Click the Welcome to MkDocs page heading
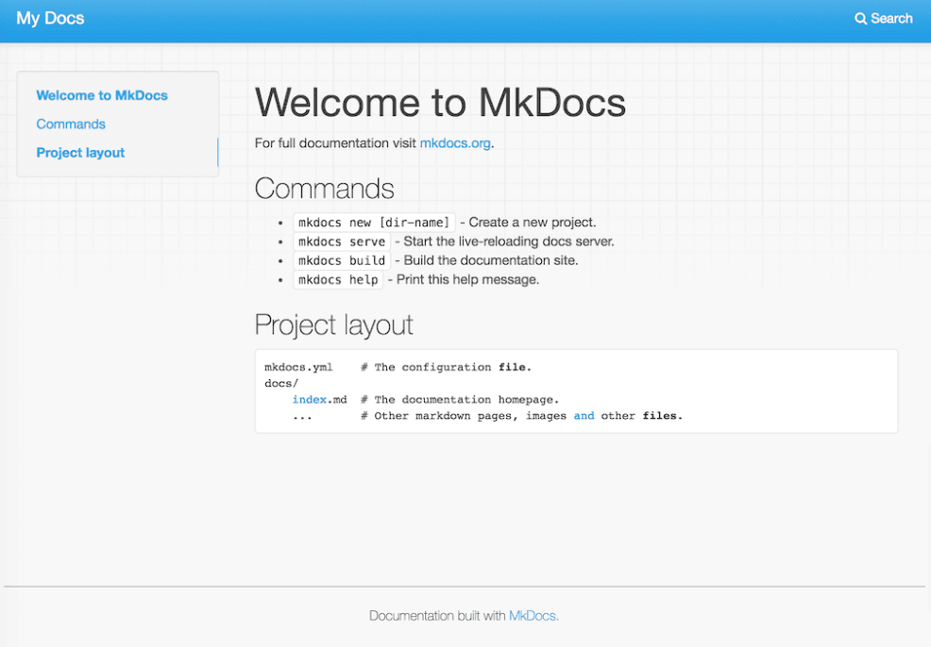 point(440,102)
